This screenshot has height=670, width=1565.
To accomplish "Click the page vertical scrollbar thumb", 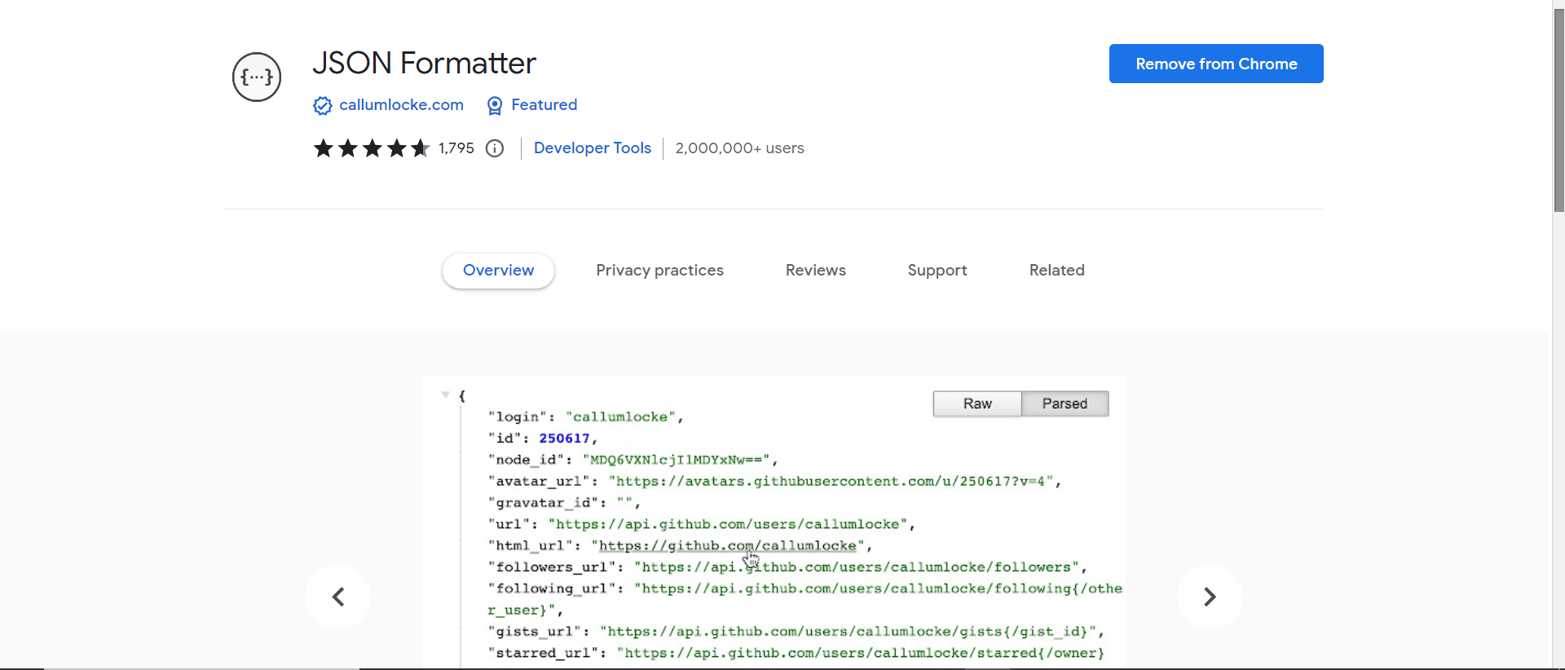I will click(x=1558, y=106).
